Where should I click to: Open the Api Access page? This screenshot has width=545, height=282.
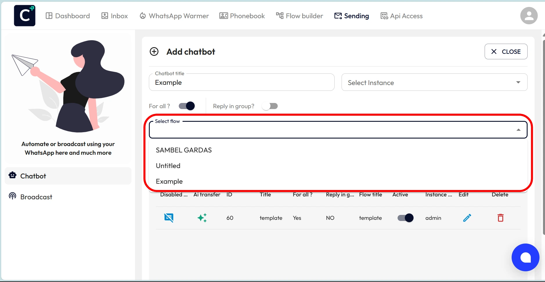coord(401,16)
